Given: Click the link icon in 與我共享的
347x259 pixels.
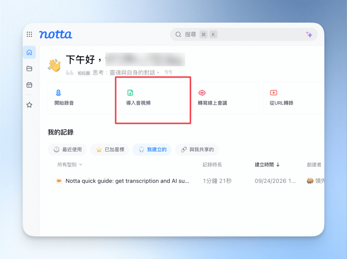Looking at the screenshot, I should (x=184, y=149).
